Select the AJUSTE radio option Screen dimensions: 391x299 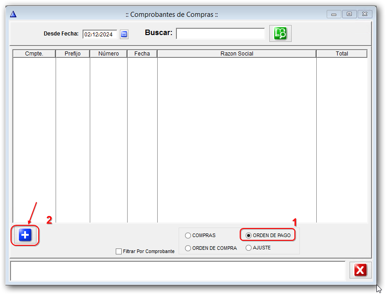pyautogui.click(x=248, y=248)
